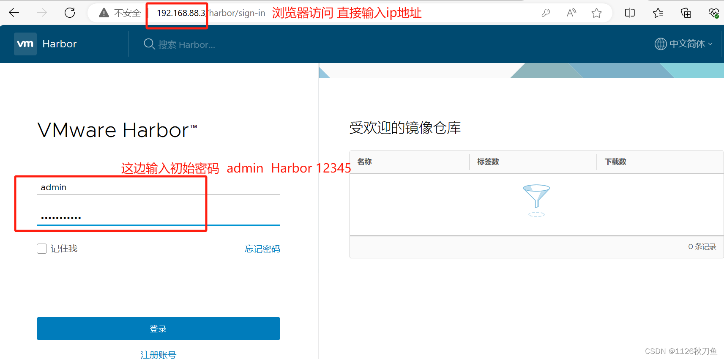Sort by the 名称 column header
Viewport: 724px width, 359px height.
[x=365, y=162]
